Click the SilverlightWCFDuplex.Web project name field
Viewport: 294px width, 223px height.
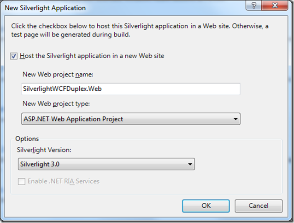coord(130,88)
